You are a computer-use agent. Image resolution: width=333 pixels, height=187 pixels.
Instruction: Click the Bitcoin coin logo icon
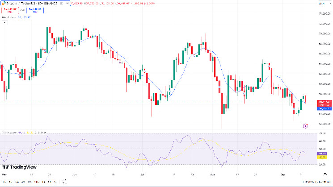4,4
